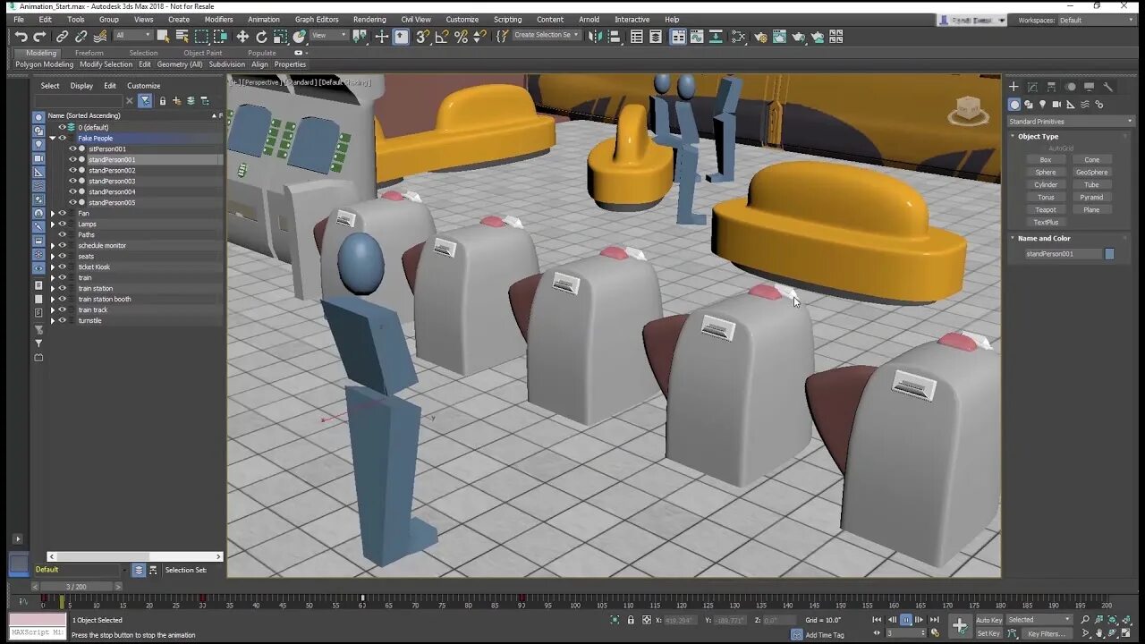Select the Move transform tool
The height and width of the screenshot is (644, 1145).
(242, 37)
